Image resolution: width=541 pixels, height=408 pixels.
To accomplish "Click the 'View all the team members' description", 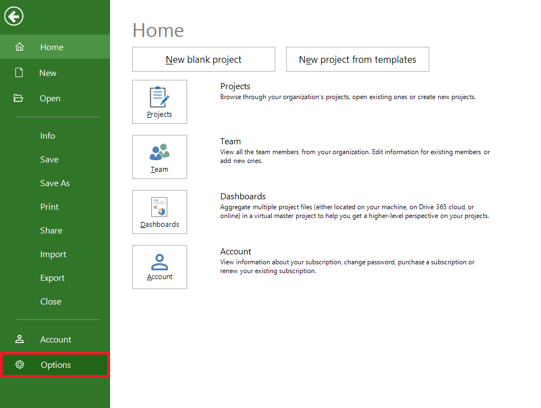I will click(x=355, y=156).
